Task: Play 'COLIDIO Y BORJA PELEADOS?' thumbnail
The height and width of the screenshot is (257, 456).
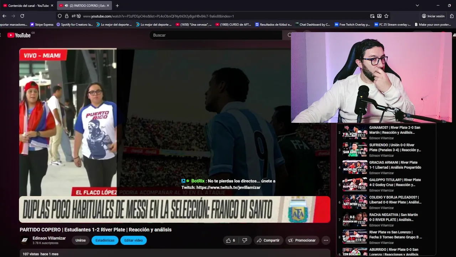Action: [x=355, y=202]
